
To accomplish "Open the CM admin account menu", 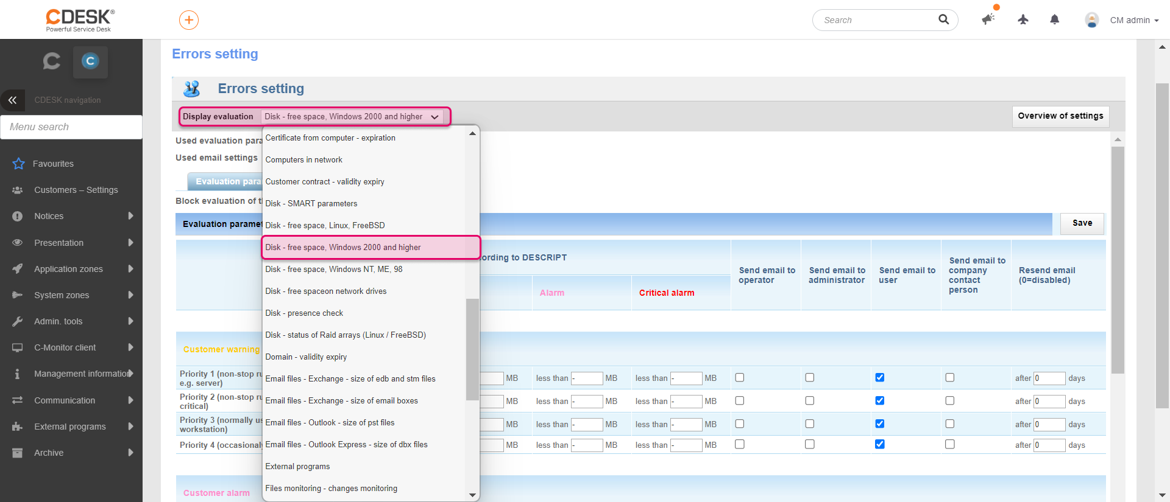I will (1134, 20).
